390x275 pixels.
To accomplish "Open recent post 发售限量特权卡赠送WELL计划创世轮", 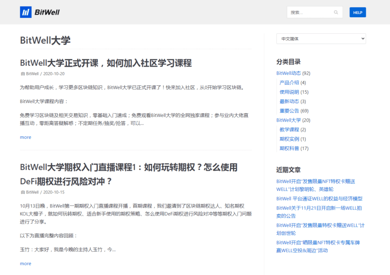I will (320, 229).
